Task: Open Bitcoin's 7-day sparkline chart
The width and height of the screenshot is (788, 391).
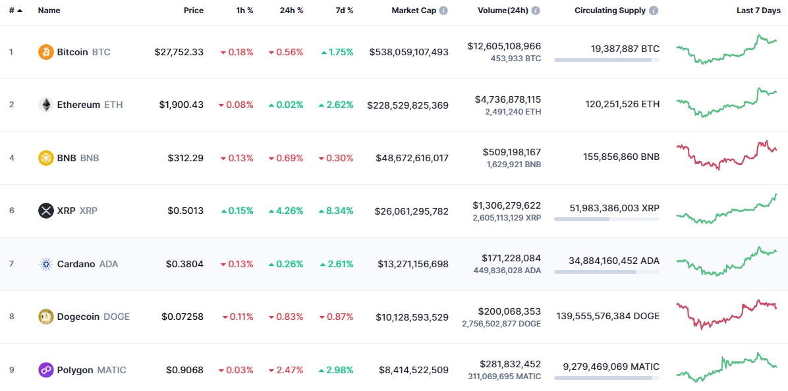Action: point(727,49)
